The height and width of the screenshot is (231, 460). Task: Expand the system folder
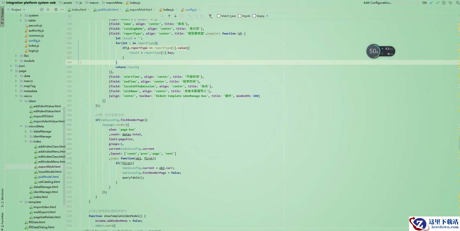point(21,16)
